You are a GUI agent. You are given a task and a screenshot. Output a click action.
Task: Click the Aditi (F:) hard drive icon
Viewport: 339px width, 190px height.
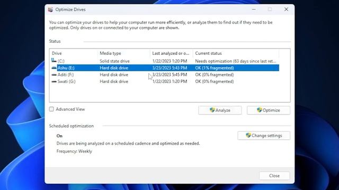pos(54,75)
